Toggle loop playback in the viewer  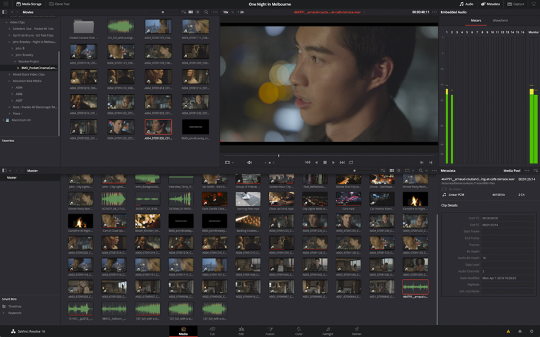coord(351,162)
